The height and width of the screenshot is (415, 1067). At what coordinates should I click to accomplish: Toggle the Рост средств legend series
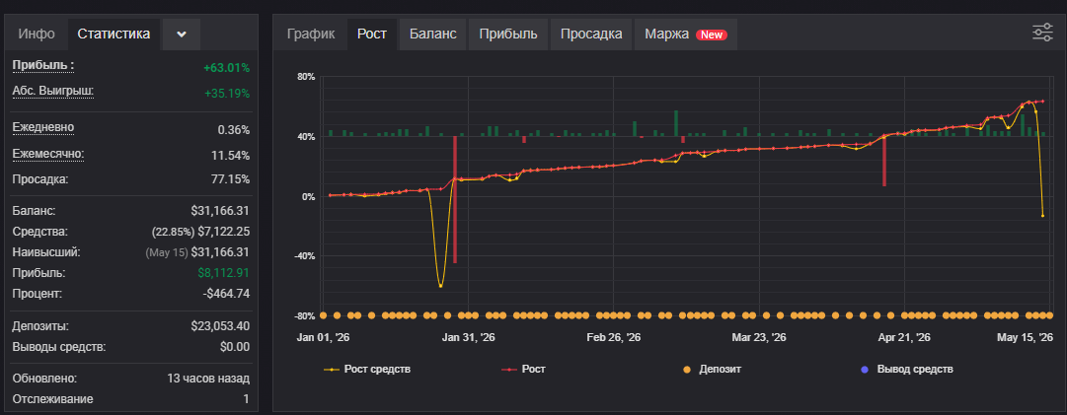tap(367, 370)
